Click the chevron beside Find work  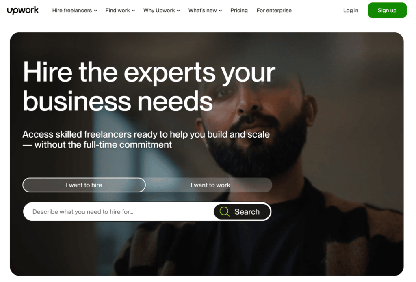point(133,11)
